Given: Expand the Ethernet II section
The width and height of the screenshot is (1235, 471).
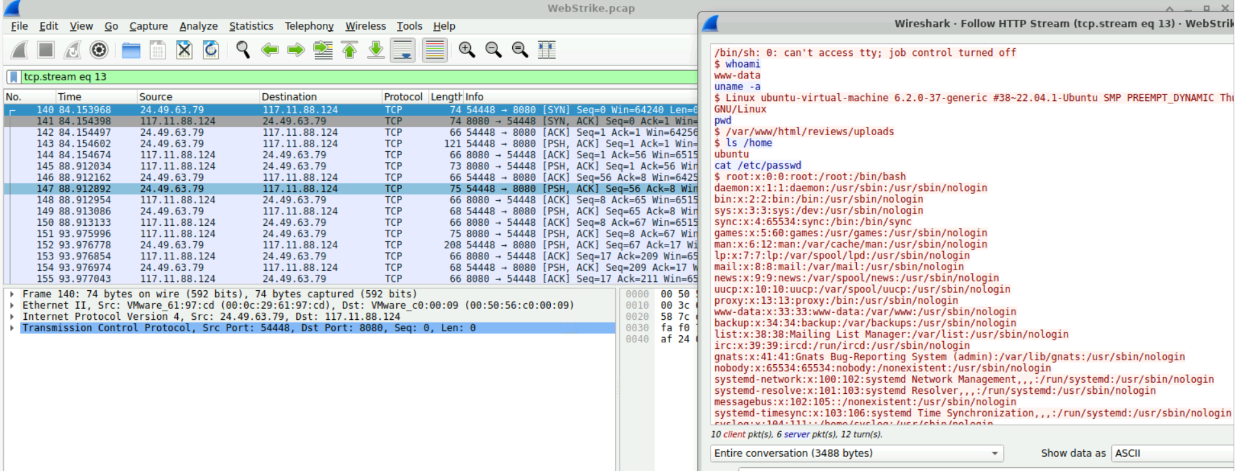Looking at the screenshot, I should pos(12,306).
